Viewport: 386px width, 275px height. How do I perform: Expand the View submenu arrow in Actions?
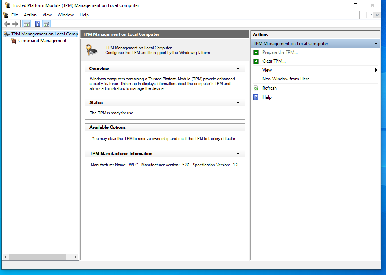point(376,70)
